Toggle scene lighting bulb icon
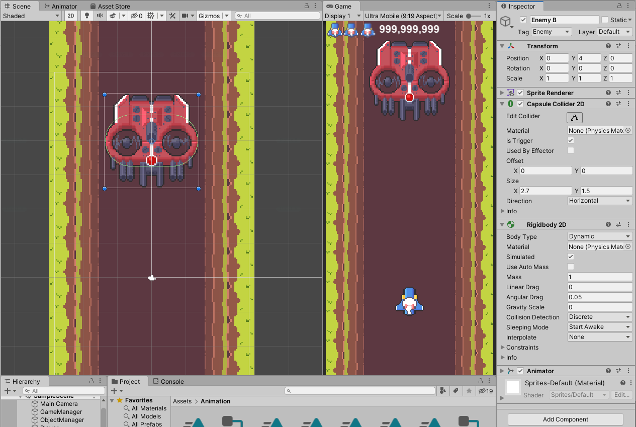 tap(86, 16)
